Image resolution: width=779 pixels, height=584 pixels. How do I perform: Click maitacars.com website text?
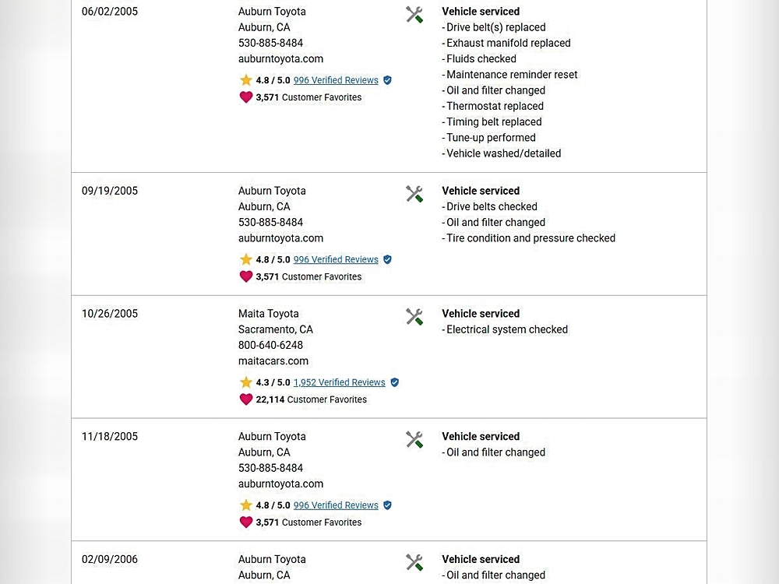point(273,361)
